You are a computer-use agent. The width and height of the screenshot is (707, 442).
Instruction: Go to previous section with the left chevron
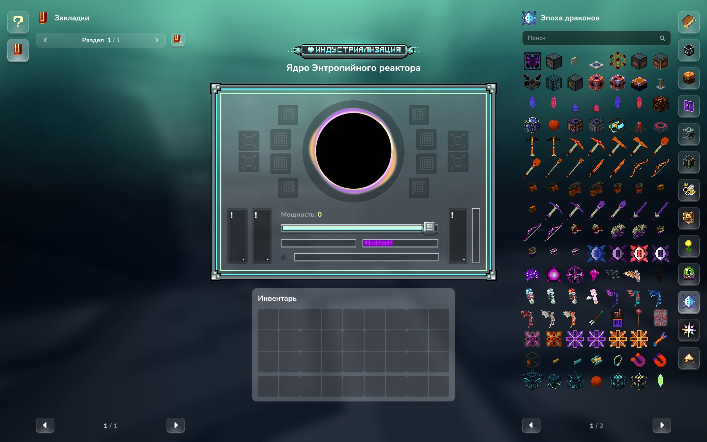tap(45, 40)
